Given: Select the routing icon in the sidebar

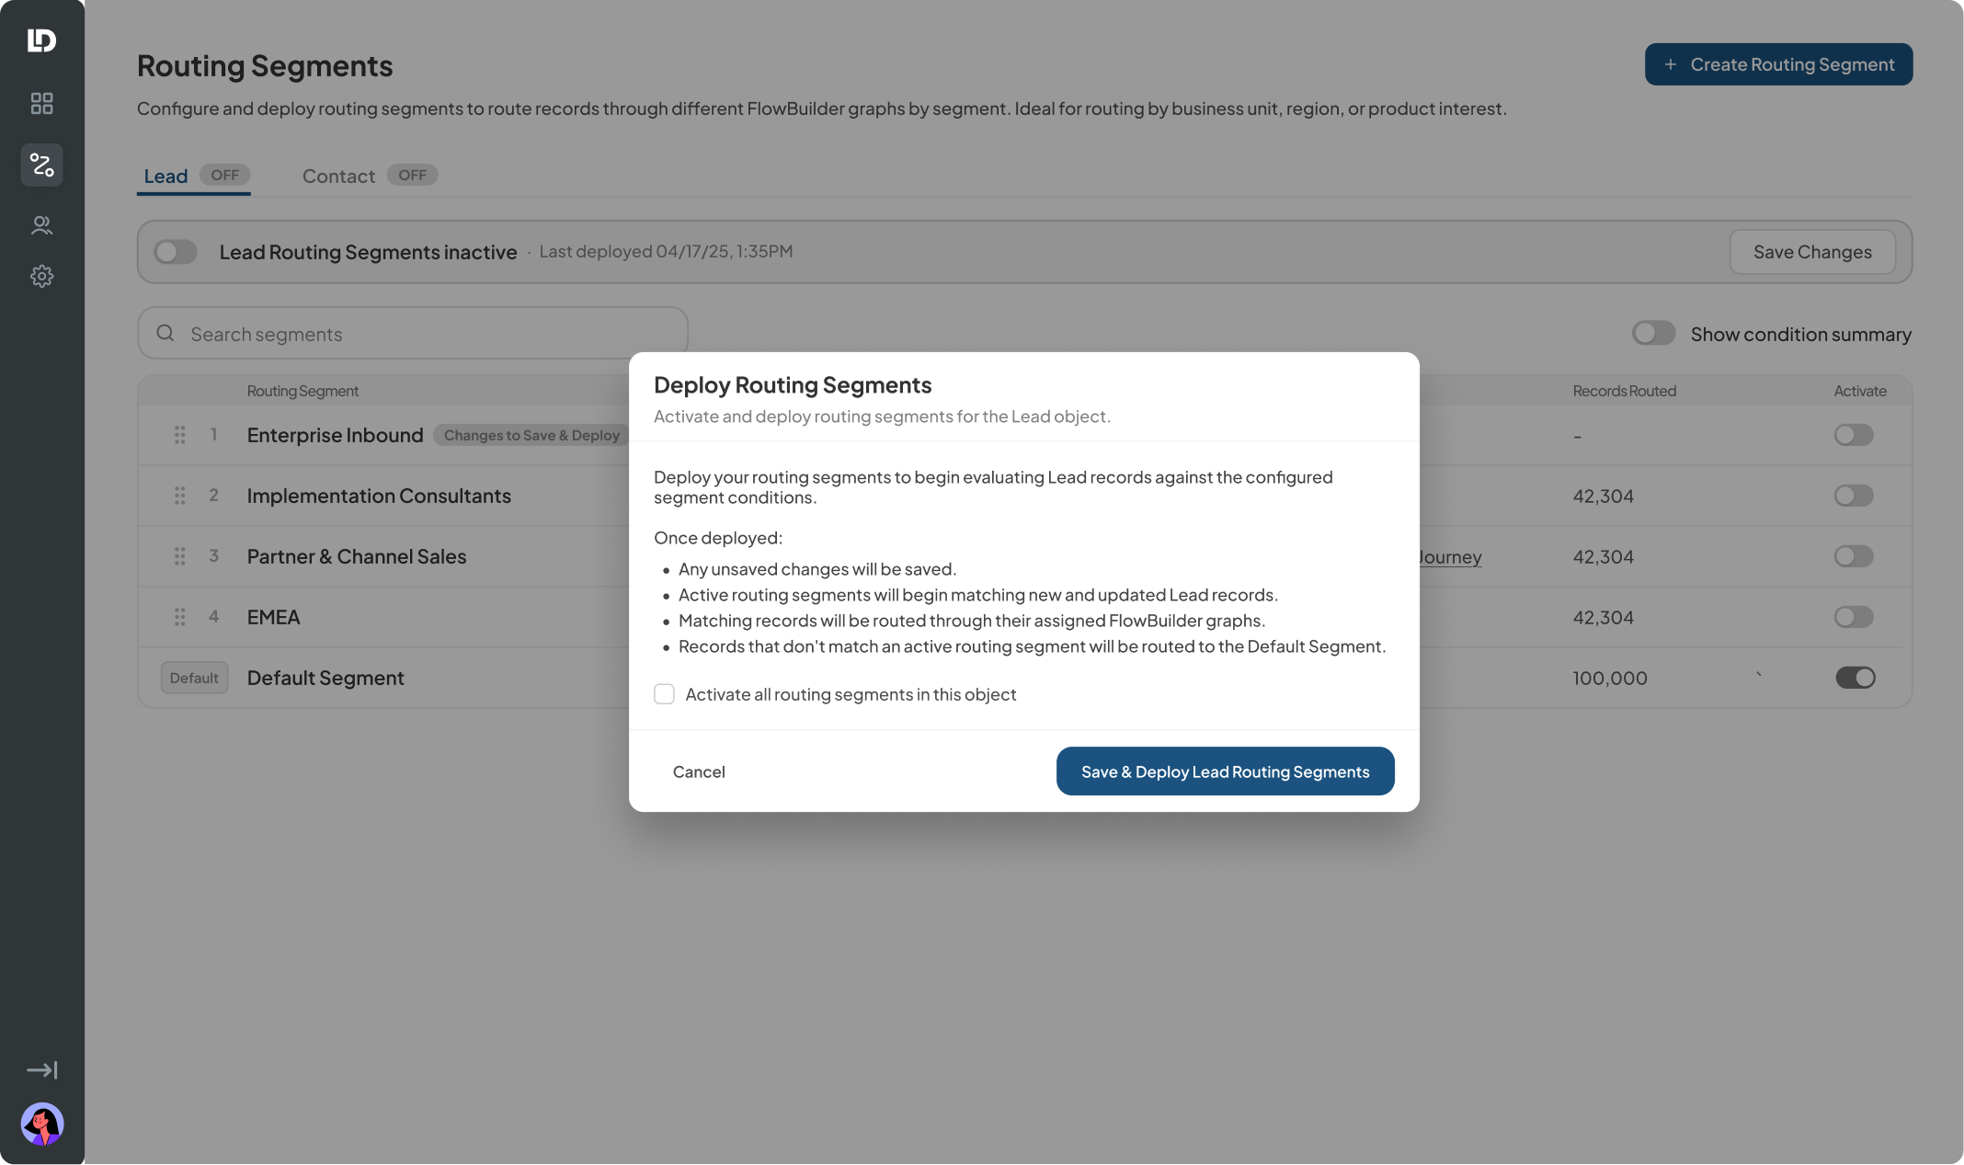Looking at the screenshot, I should coord(41,165).
